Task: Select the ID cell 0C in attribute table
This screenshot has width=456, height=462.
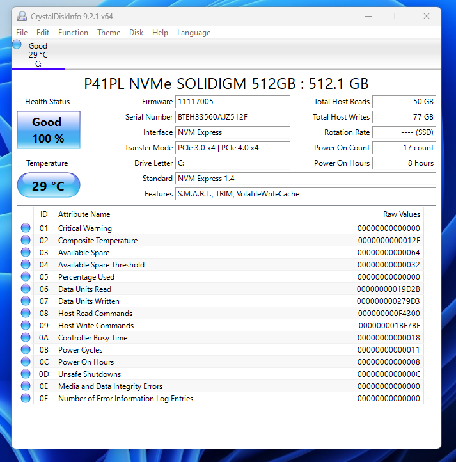Action: click(44, 362)
